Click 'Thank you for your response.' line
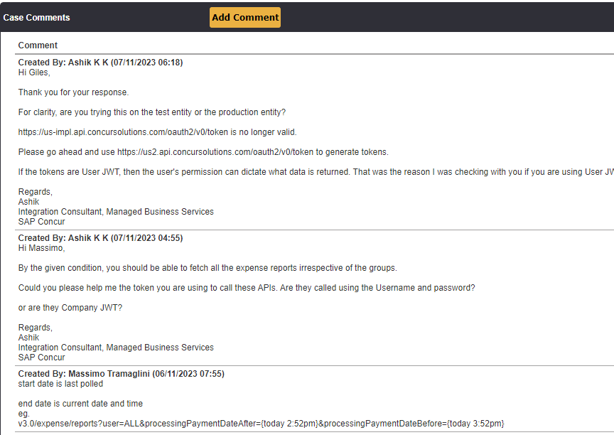Viewport: 614px width, 435px height. [73, 92]
